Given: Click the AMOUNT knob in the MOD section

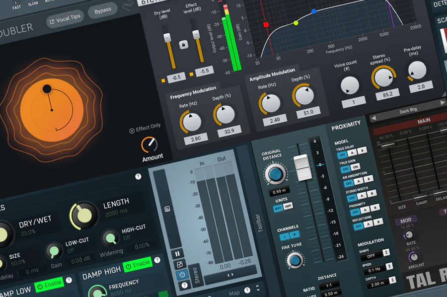Looking at the screenshot, I should [413, 257].
